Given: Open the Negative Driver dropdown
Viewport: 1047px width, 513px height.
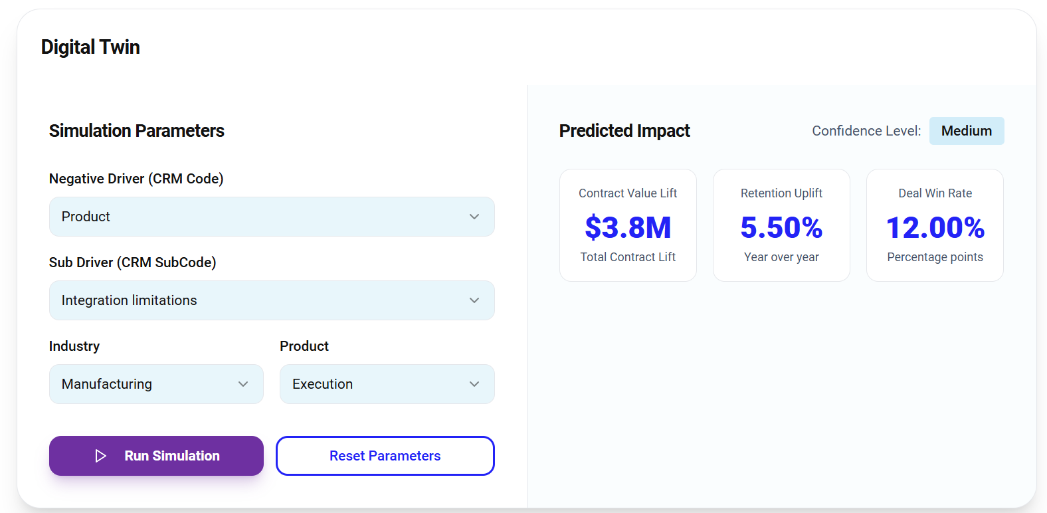Looking at the screenshot, I should (x=271, y=217).
